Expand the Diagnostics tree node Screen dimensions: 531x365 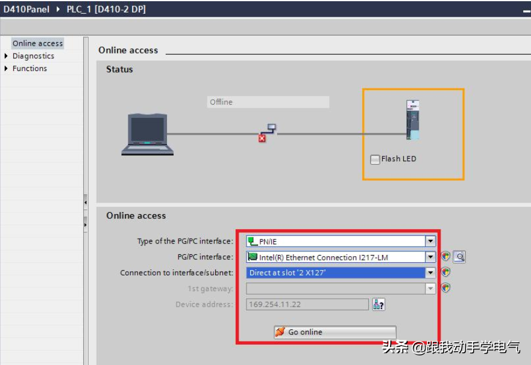7,56
